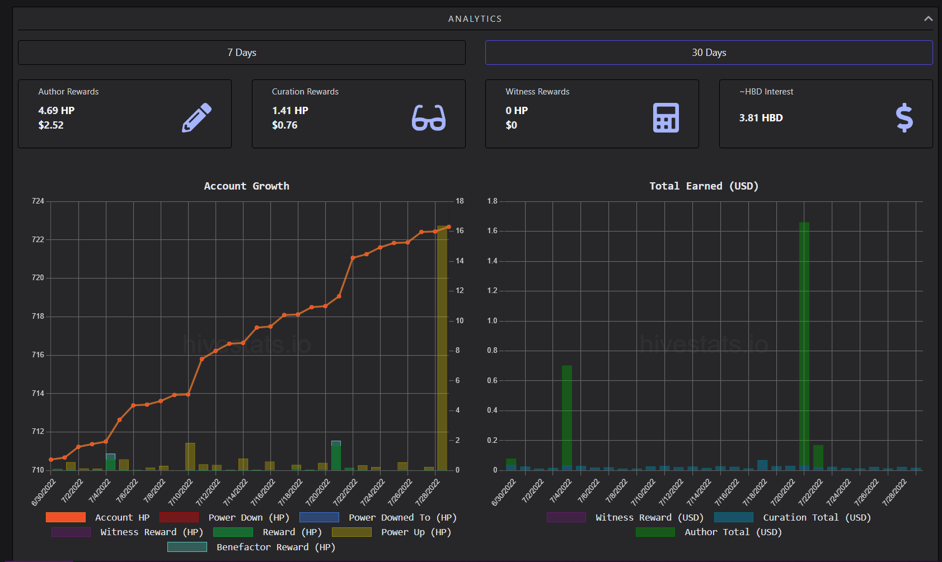Click the $2.52 author rewards amount
942x562 pixels.
pyautogui.click(x=51, y=125)
